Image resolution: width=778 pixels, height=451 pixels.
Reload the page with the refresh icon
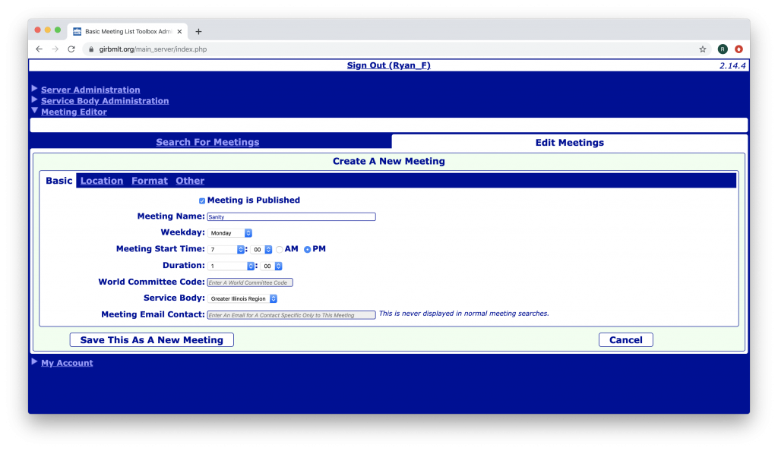[71, 49]
